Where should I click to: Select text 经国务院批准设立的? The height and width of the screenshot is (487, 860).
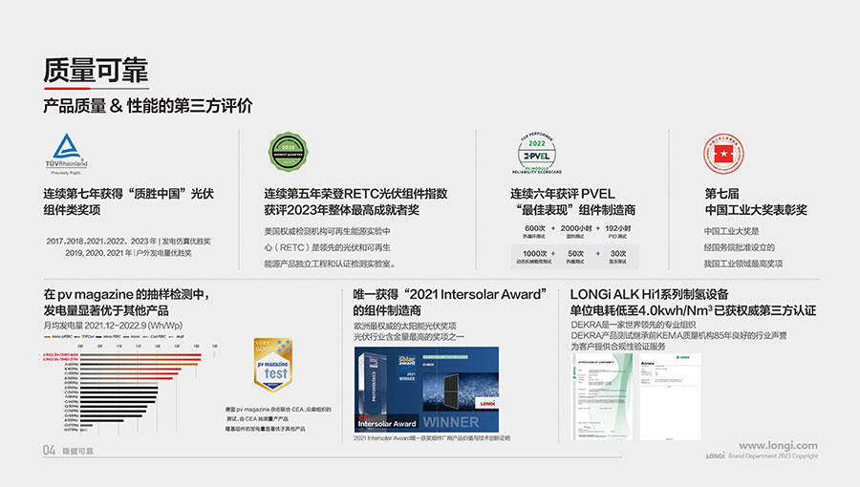point(740,247)
